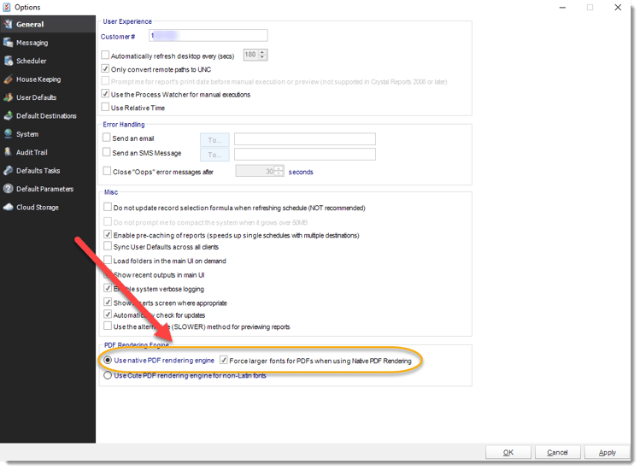Image resolution: width=640 pixels, height=470 pixels.
Task: Enable Close Oops error messages checkbox
Action: pos(107,171)
